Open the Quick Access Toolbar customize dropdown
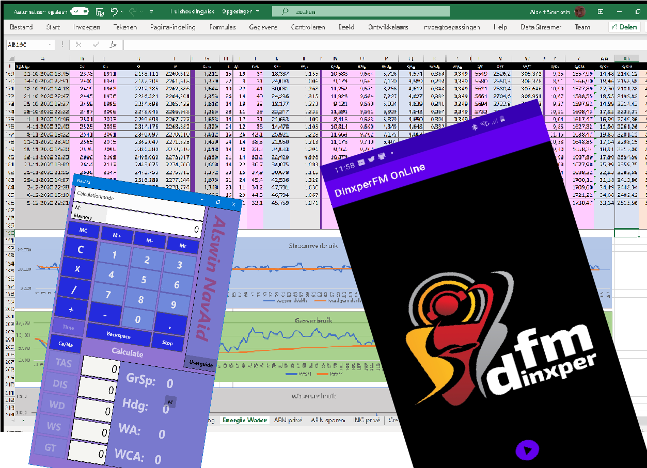The image size is (647, 468). tap(151, 11)
